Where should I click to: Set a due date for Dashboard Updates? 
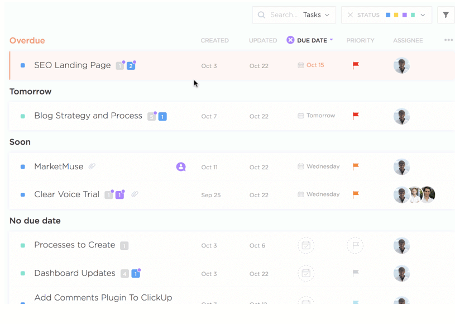click(306, 273)
